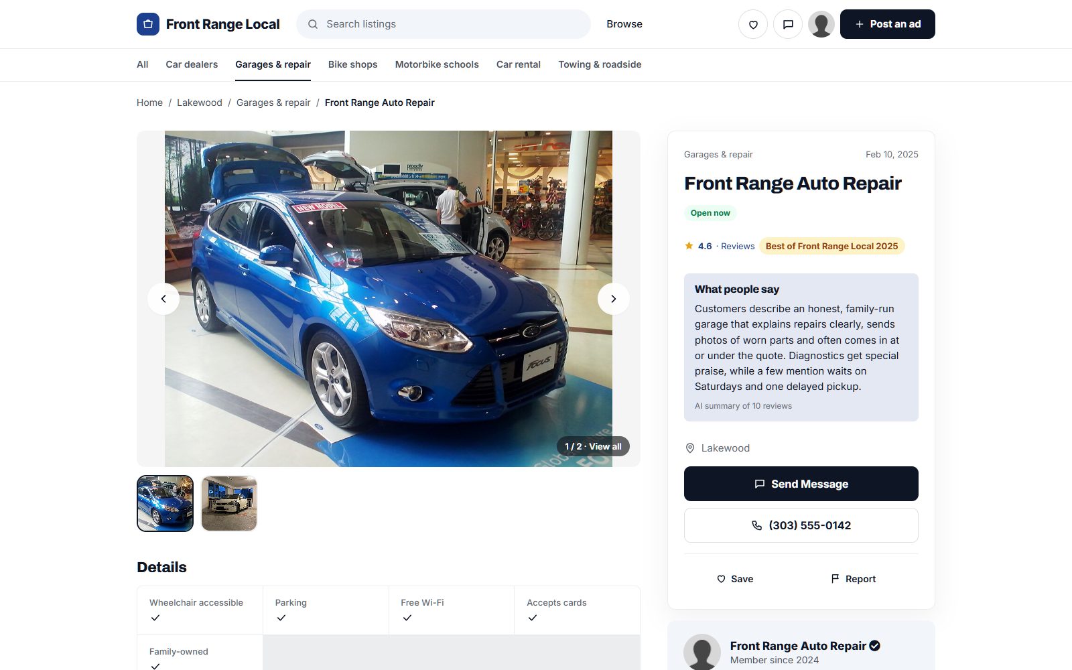Switch to Car dealers tab

[x=192, y=64]
